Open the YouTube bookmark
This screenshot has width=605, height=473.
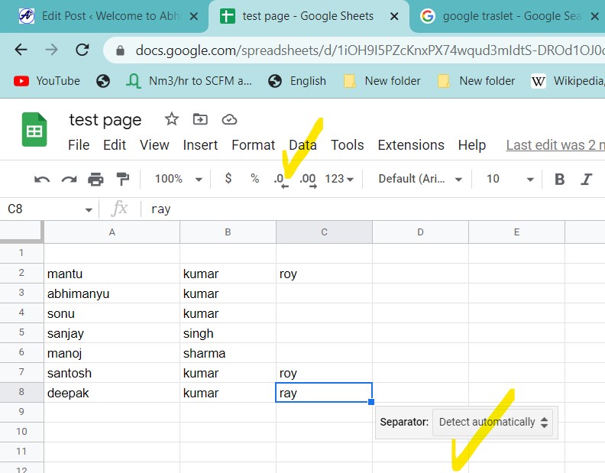pos(47,81)
